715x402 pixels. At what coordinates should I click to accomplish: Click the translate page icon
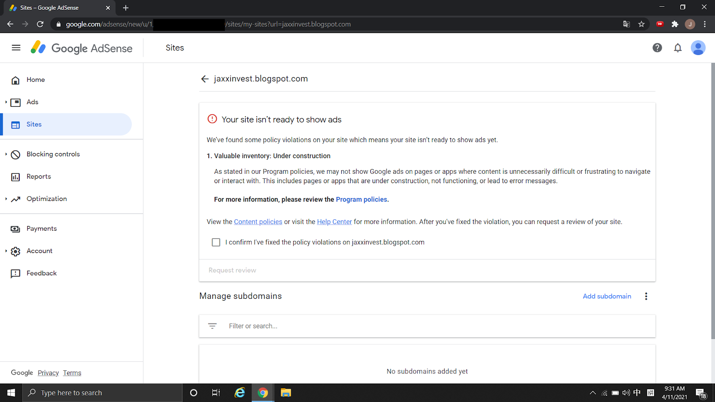[x=627, y=24]
